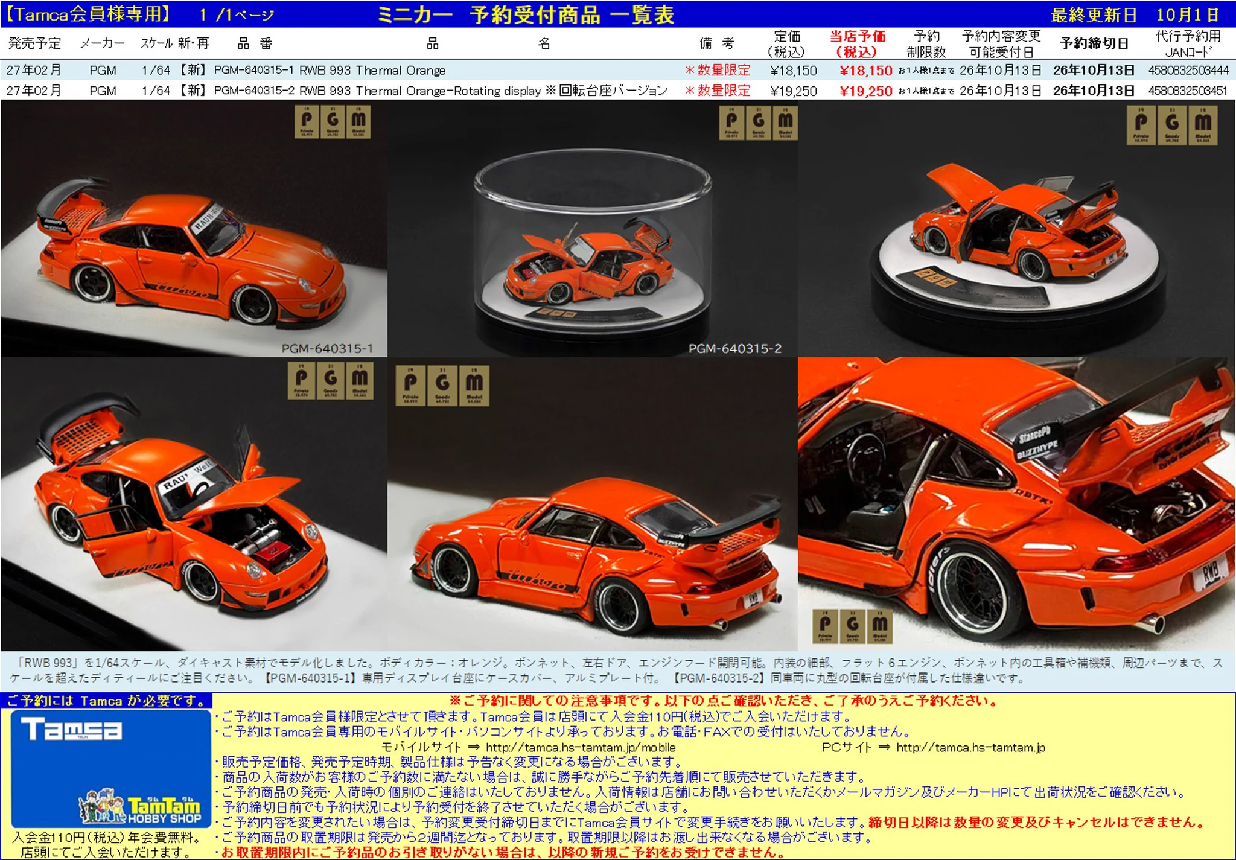Click the 代行予約用 JANコード header
Image resolution: width=1236 pixels, height=860 pixels.
(x=1188, y=43)
